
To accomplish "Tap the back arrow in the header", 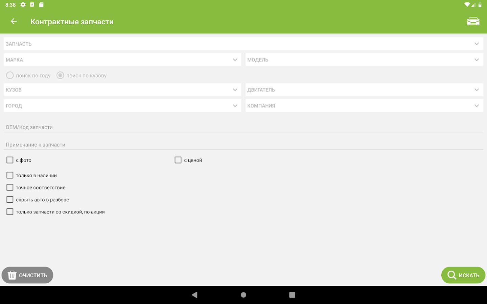I will (14, 22).
